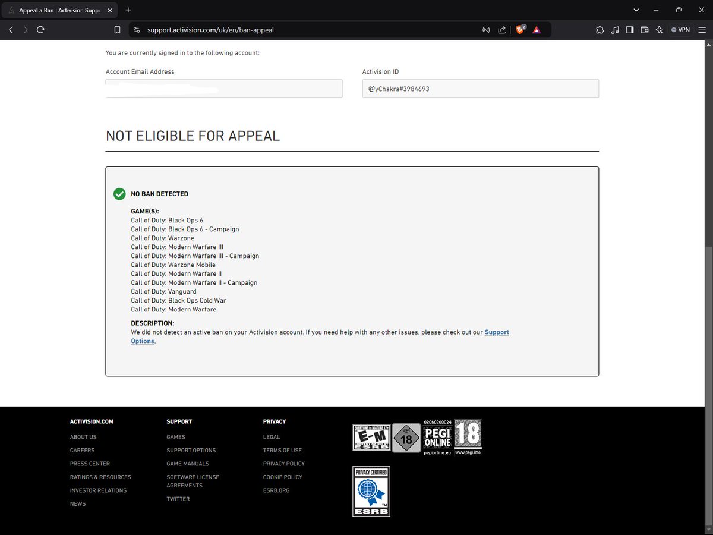Viewport: 713px width, 535px height.
Task: Open the extensions puzzle icon
Action: (600, 30)
